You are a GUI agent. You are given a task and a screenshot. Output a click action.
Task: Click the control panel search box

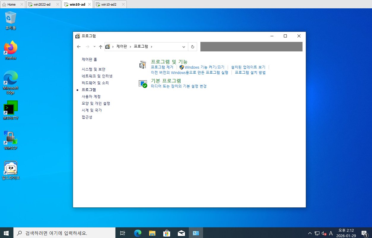click(251, 47)
